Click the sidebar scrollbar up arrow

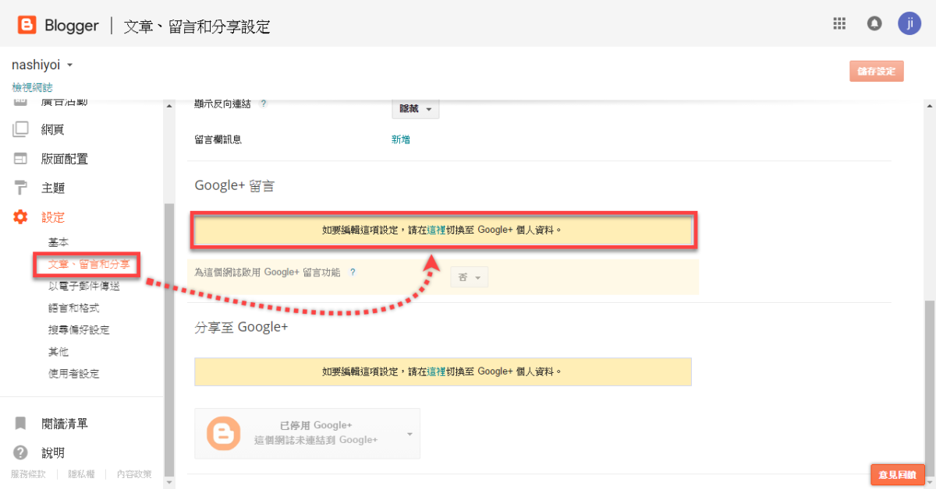coord(168,105)
